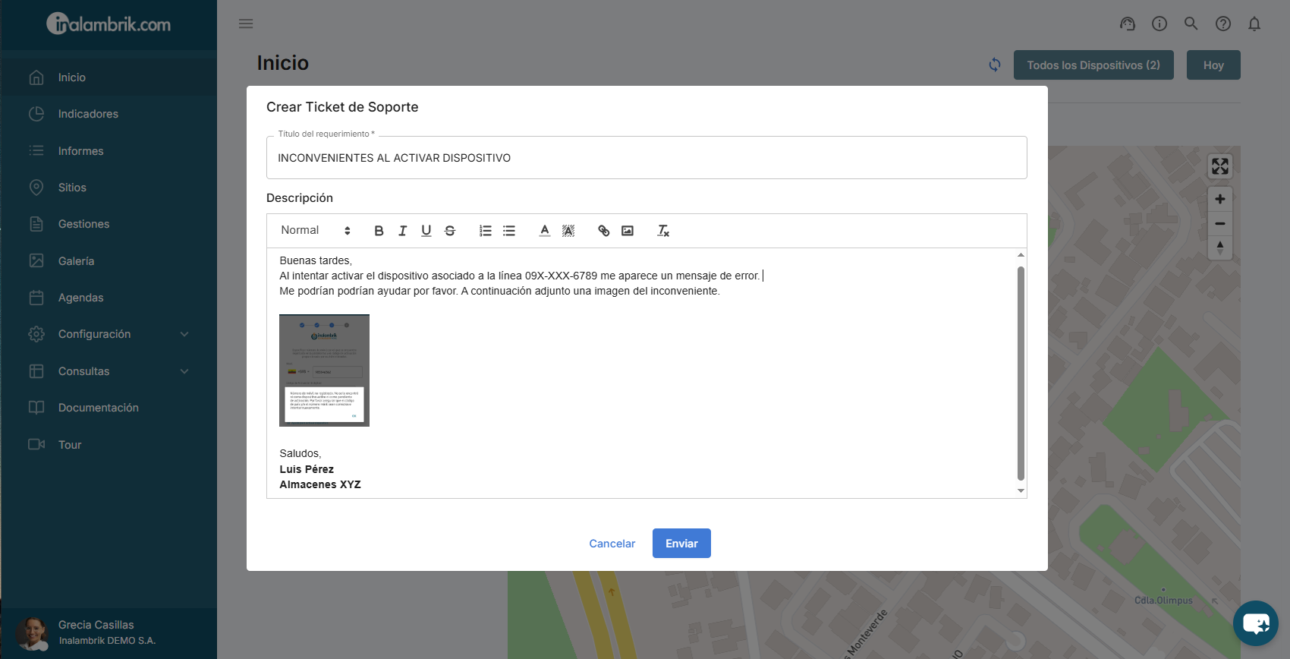Screen dimensions: 1290x659
Task: Click the description editor scrollbar
Action: (1021, 373)
